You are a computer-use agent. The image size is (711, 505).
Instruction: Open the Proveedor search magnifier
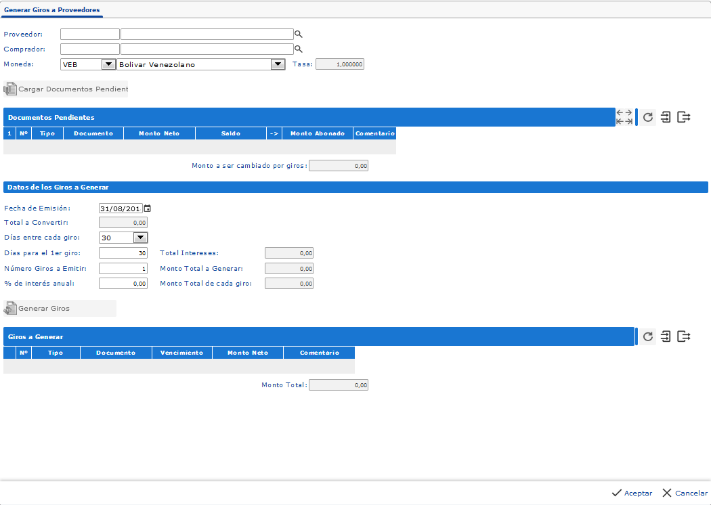pyautogui.click(x=299, y=34)
